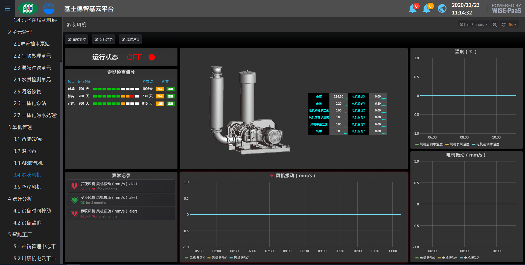Click the 维修建议 button
The image size is (525, 265).
(130, 39)
